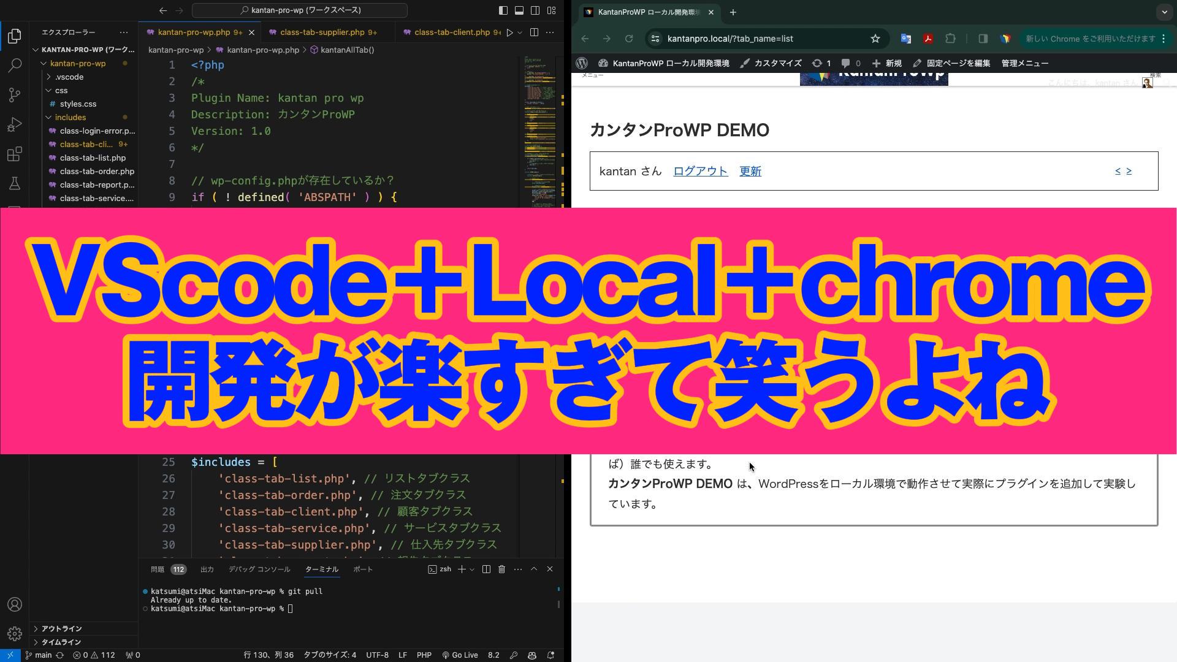The height and width of the screenshot is (662, 1177).
Task: Open the editor more actions ellipsis
Action: click(550, 32)
